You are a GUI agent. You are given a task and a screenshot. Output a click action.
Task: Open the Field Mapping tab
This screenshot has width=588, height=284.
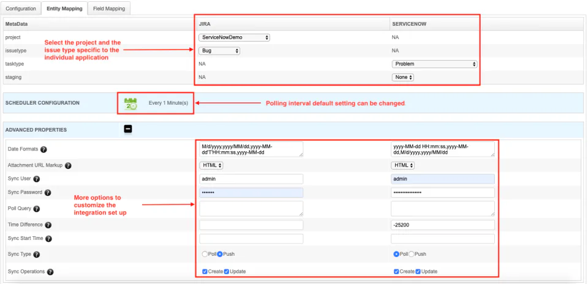click(110, 8)
